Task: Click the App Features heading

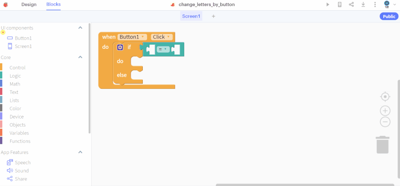Action: [x=14, y=153]
